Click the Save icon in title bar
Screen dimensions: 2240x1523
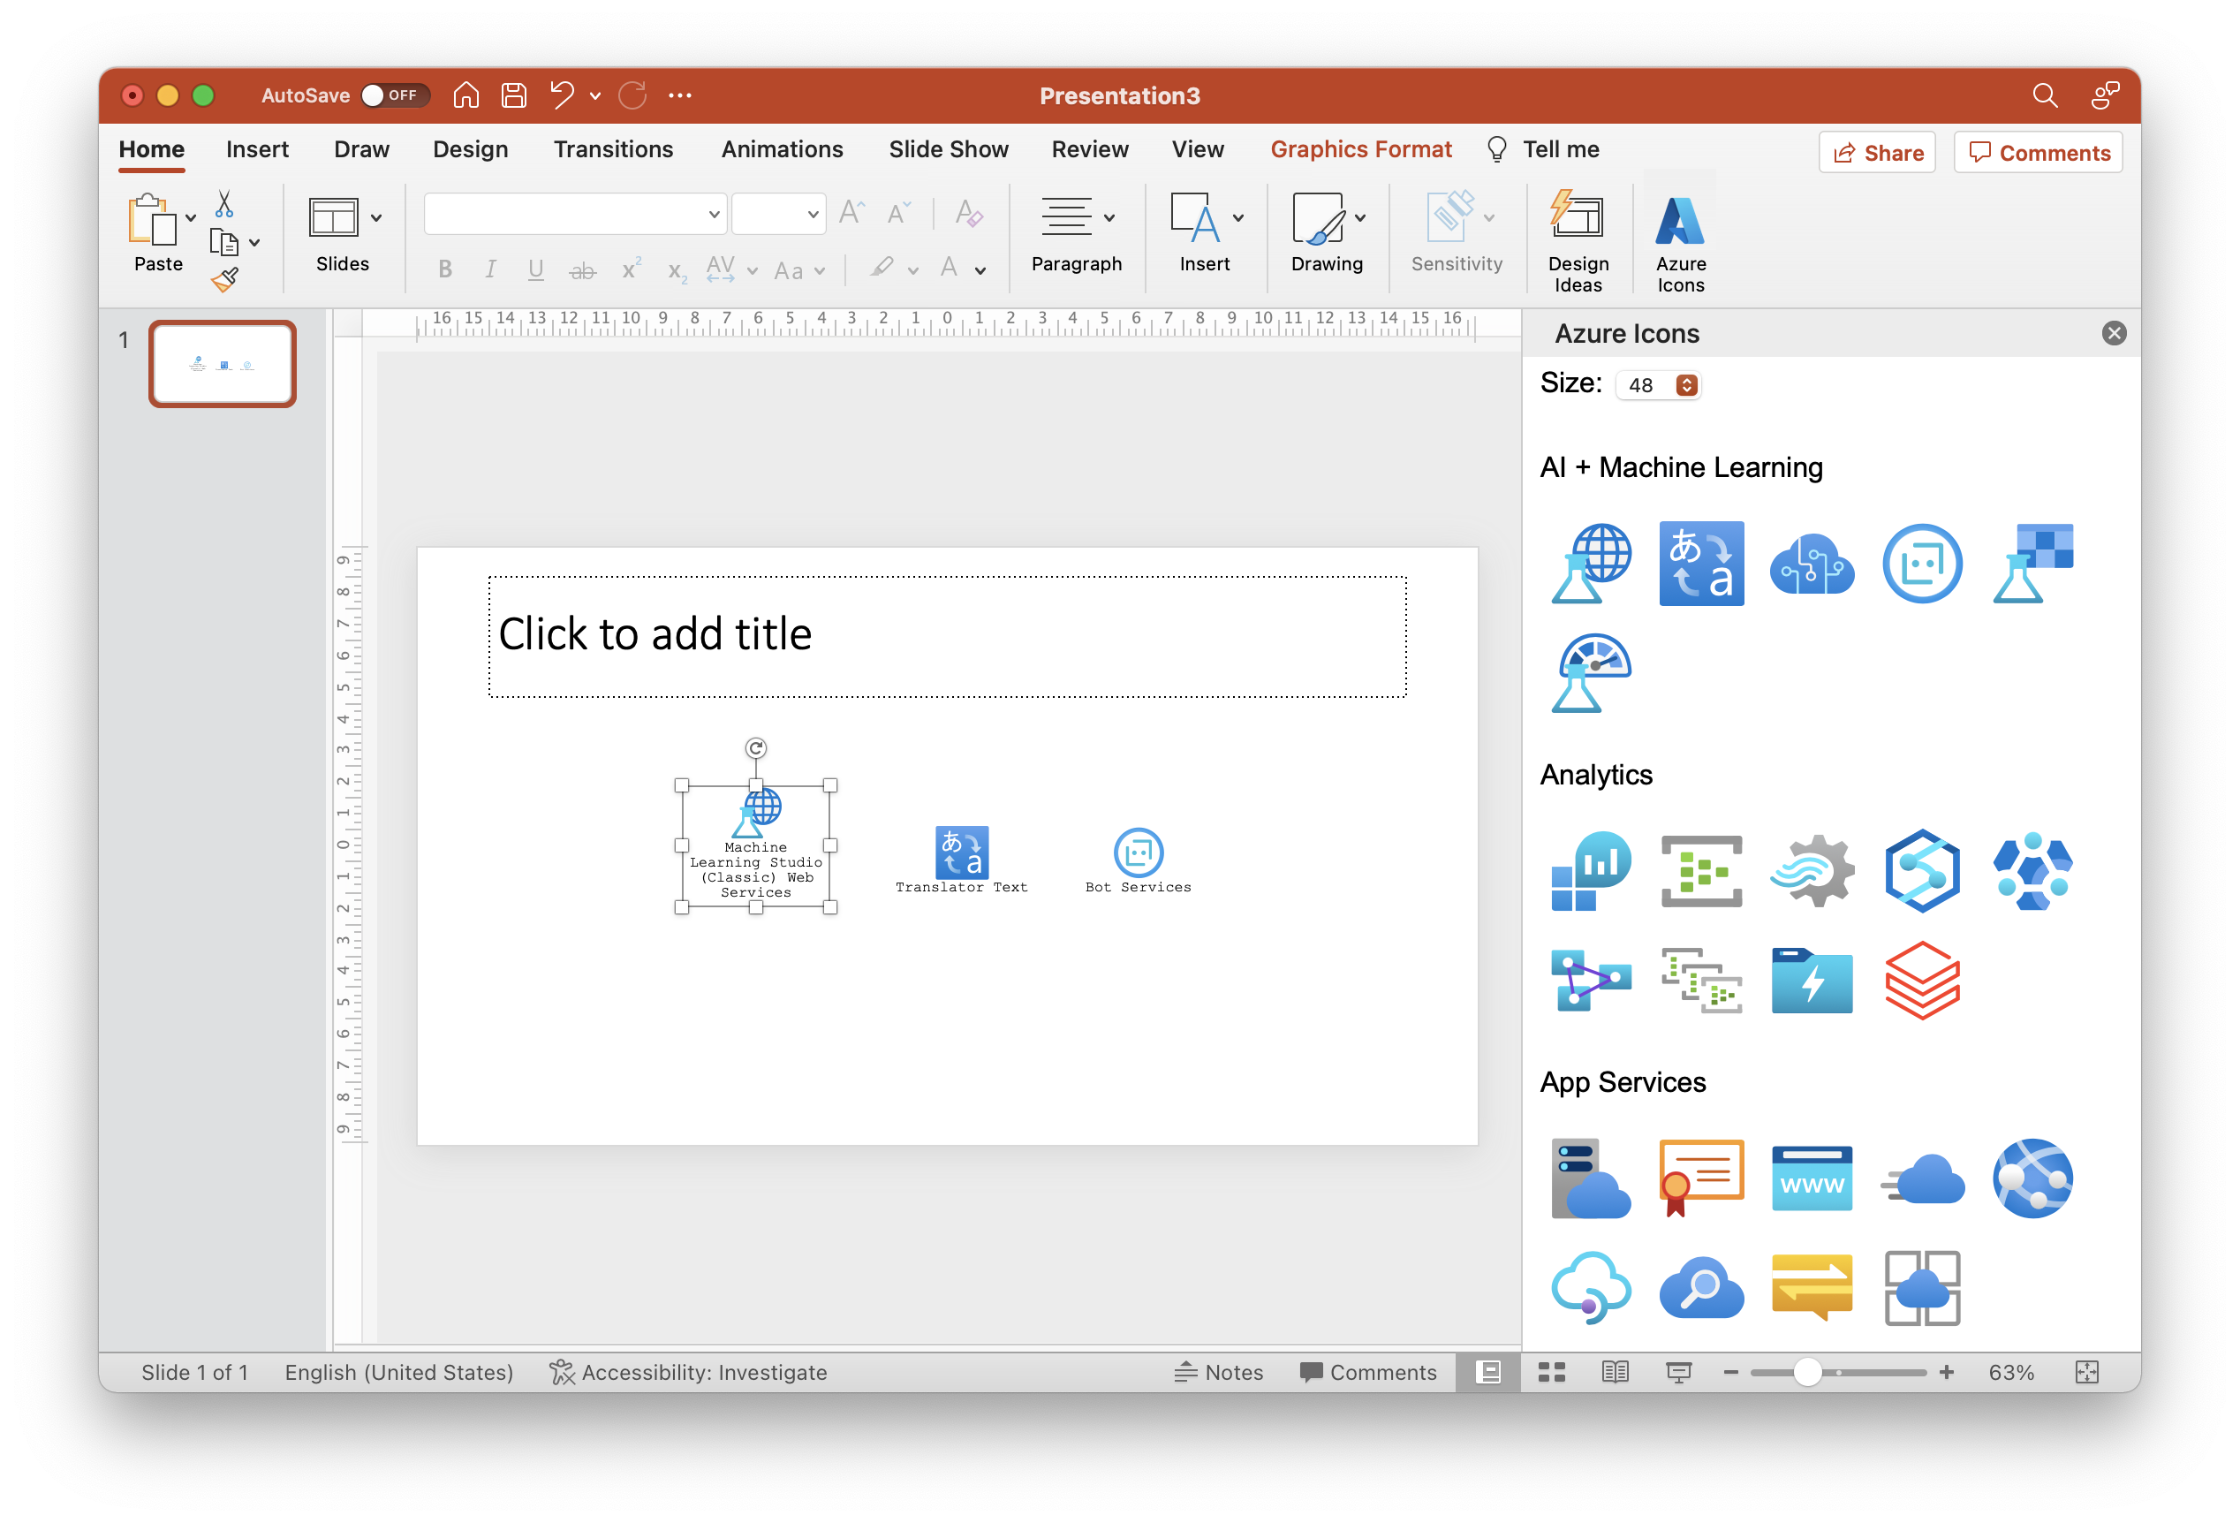coord(514,95)
